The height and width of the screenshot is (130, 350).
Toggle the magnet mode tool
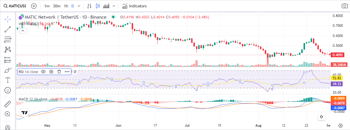[x=8, y=127]
